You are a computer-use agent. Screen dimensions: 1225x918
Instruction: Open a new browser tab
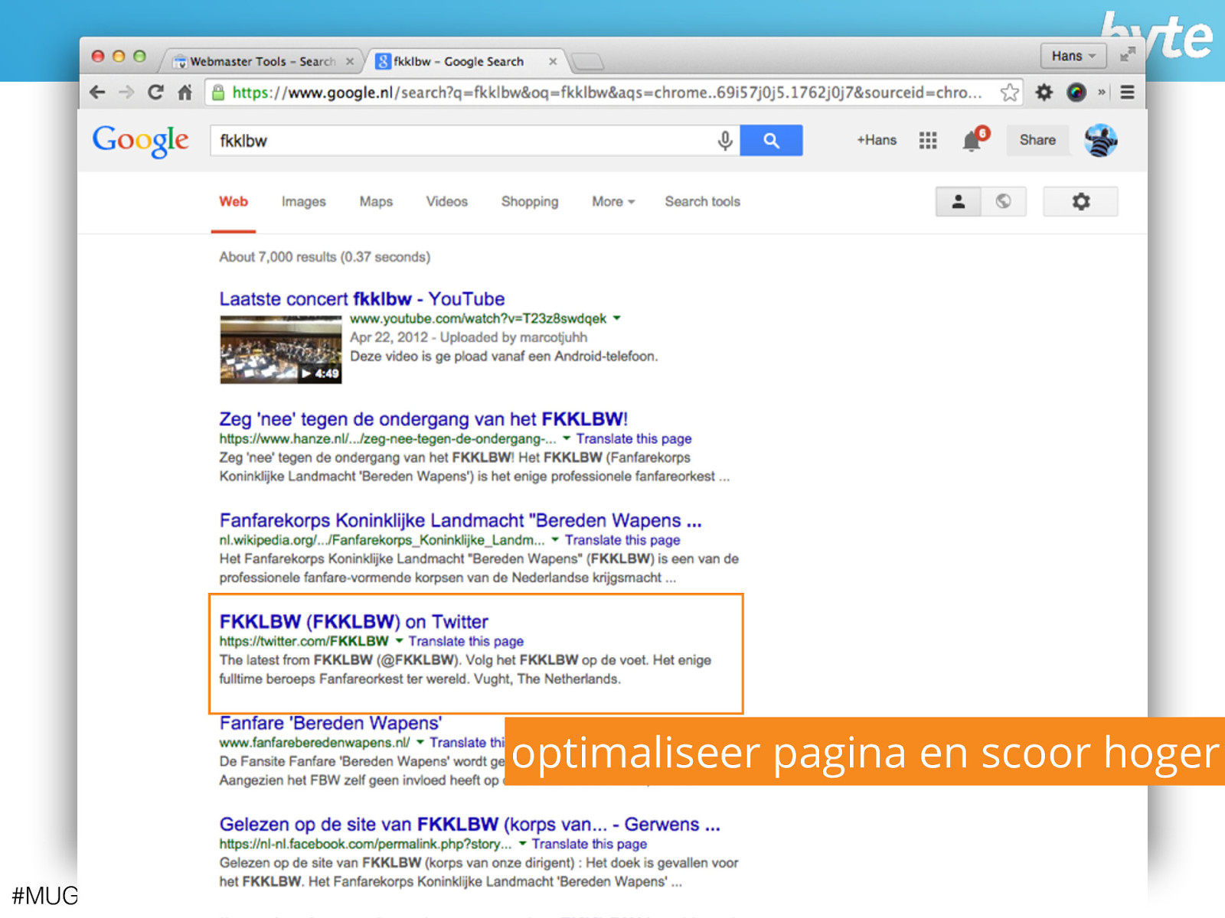tap(587, 61)
